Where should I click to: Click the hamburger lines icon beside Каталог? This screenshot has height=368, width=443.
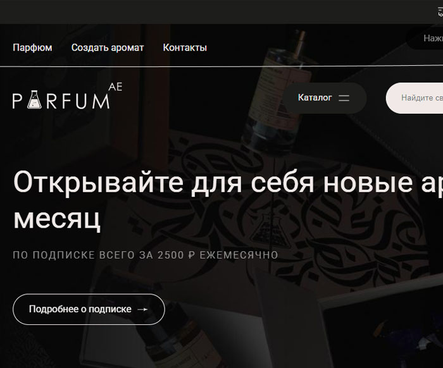(x=344, y=98)
